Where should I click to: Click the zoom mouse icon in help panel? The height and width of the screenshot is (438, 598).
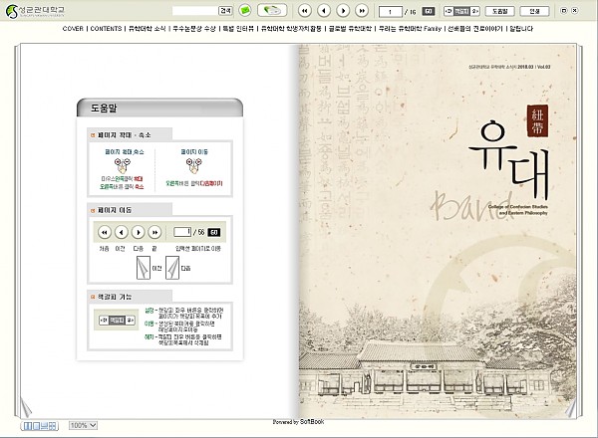pyautogui.click(x=122, y=165)
